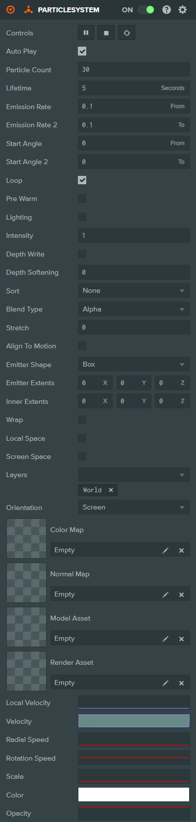Open the Blend Type dropdown
This screenshot has height=822, width=196.
[134, 309]
